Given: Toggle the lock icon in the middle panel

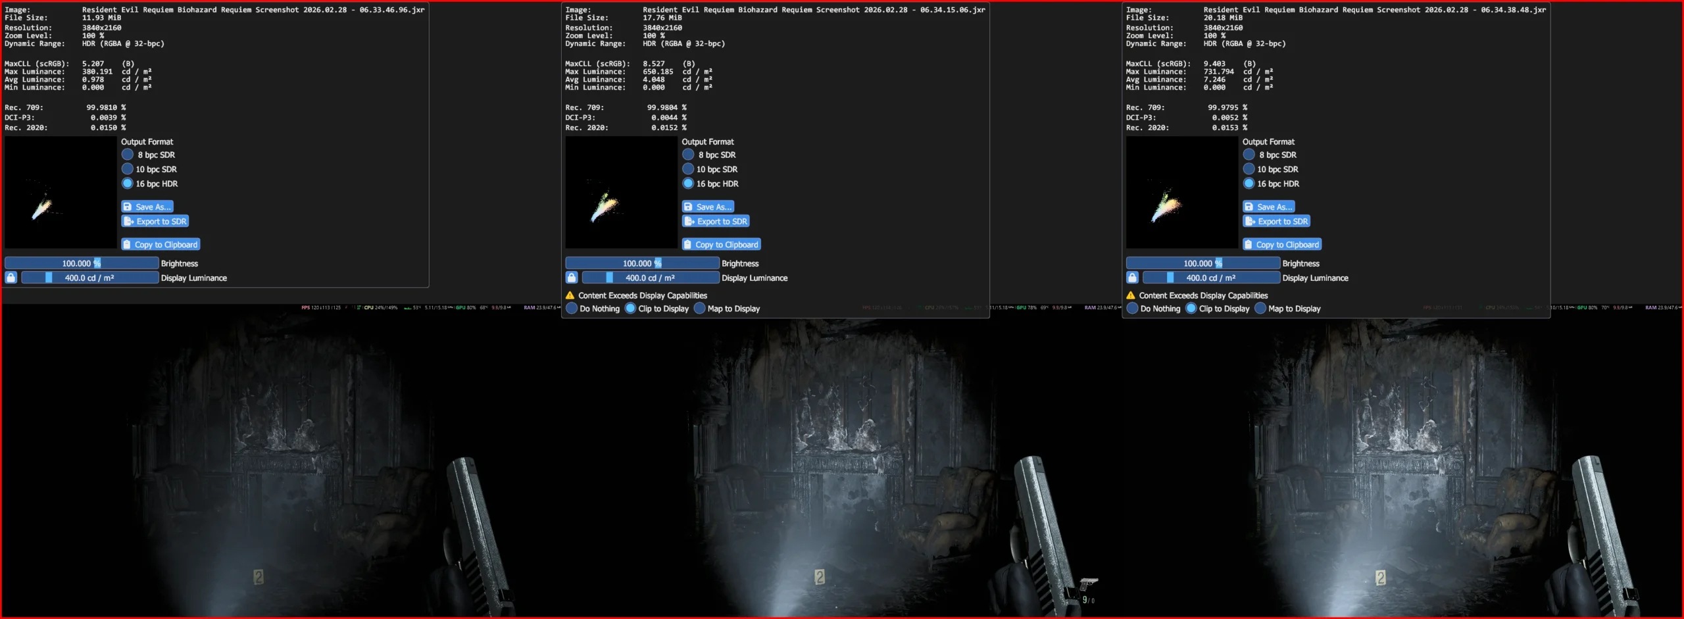Looking at the screenshot, I should click(572, 278).
